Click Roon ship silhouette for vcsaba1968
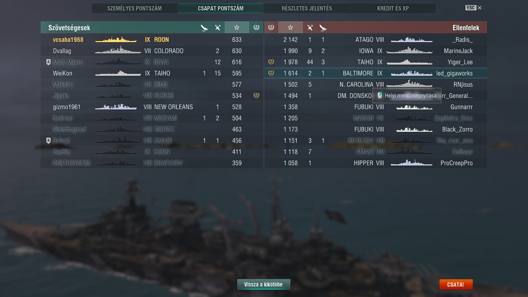 point(116,39)
